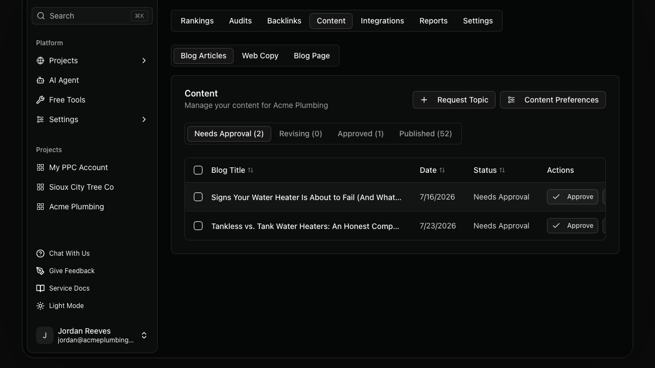Viewport: 655px width, 368px height.
Task: Click the Chat With Us help icon
Action: pyautogui.click(x=40, y=254)
